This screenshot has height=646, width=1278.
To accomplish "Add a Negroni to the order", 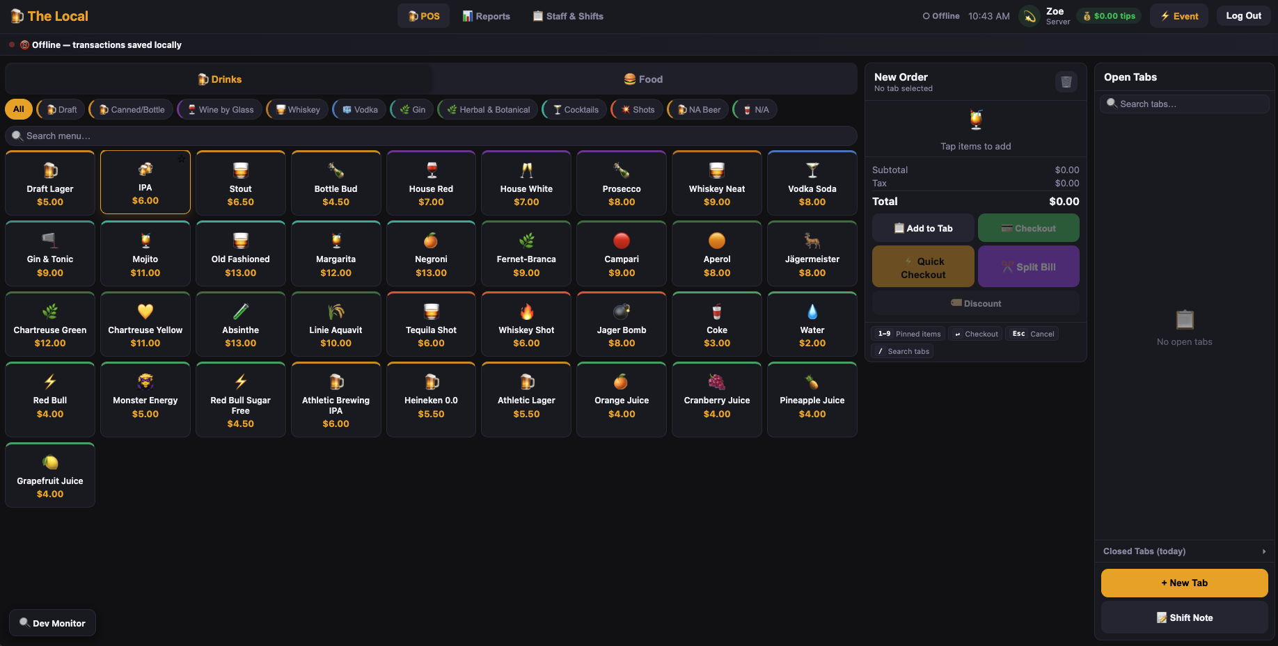I will (x=432, y=254).
